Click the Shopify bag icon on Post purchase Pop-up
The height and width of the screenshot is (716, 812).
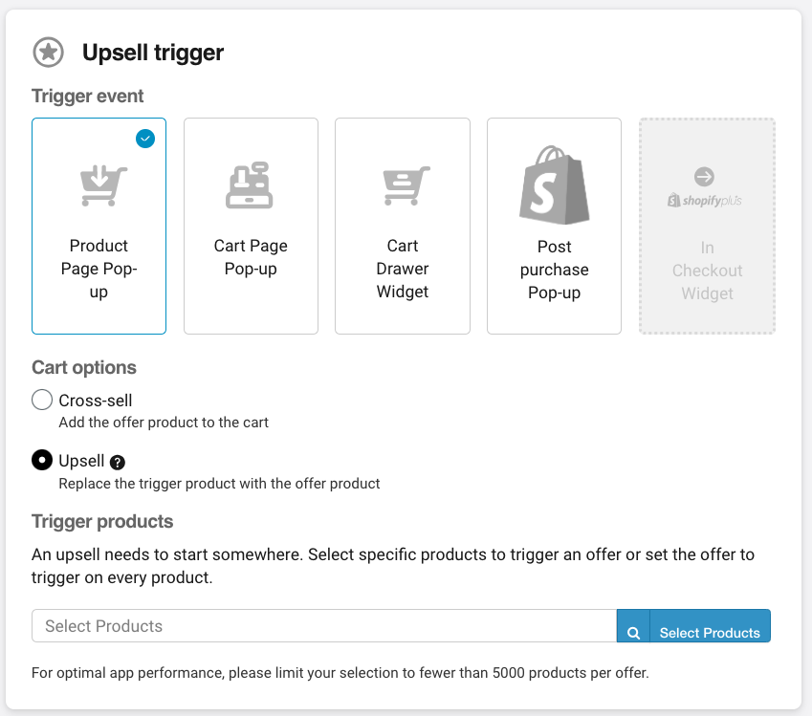pos(554,184)
